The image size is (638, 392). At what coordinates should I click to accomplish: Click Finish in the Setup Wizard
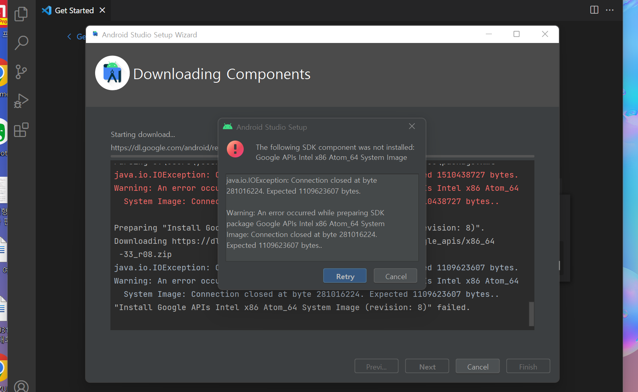(x=528, y=366)
